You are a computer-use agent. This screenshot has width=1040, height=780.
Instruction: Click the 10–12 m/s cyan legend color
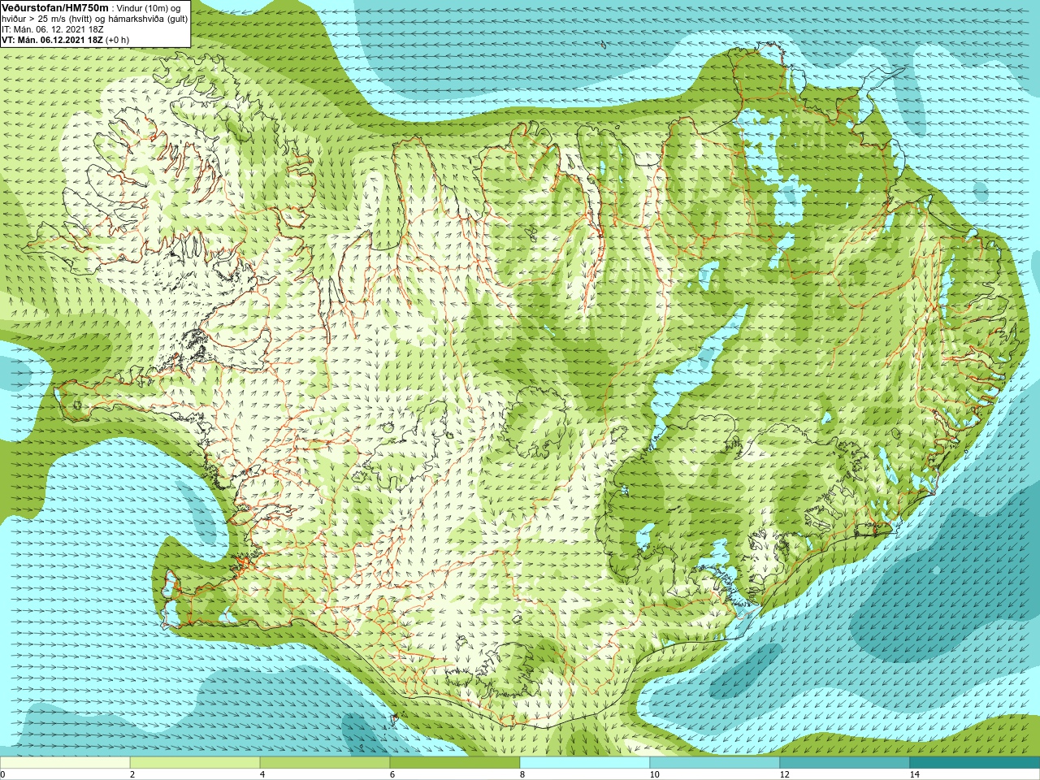click(715, 763)
